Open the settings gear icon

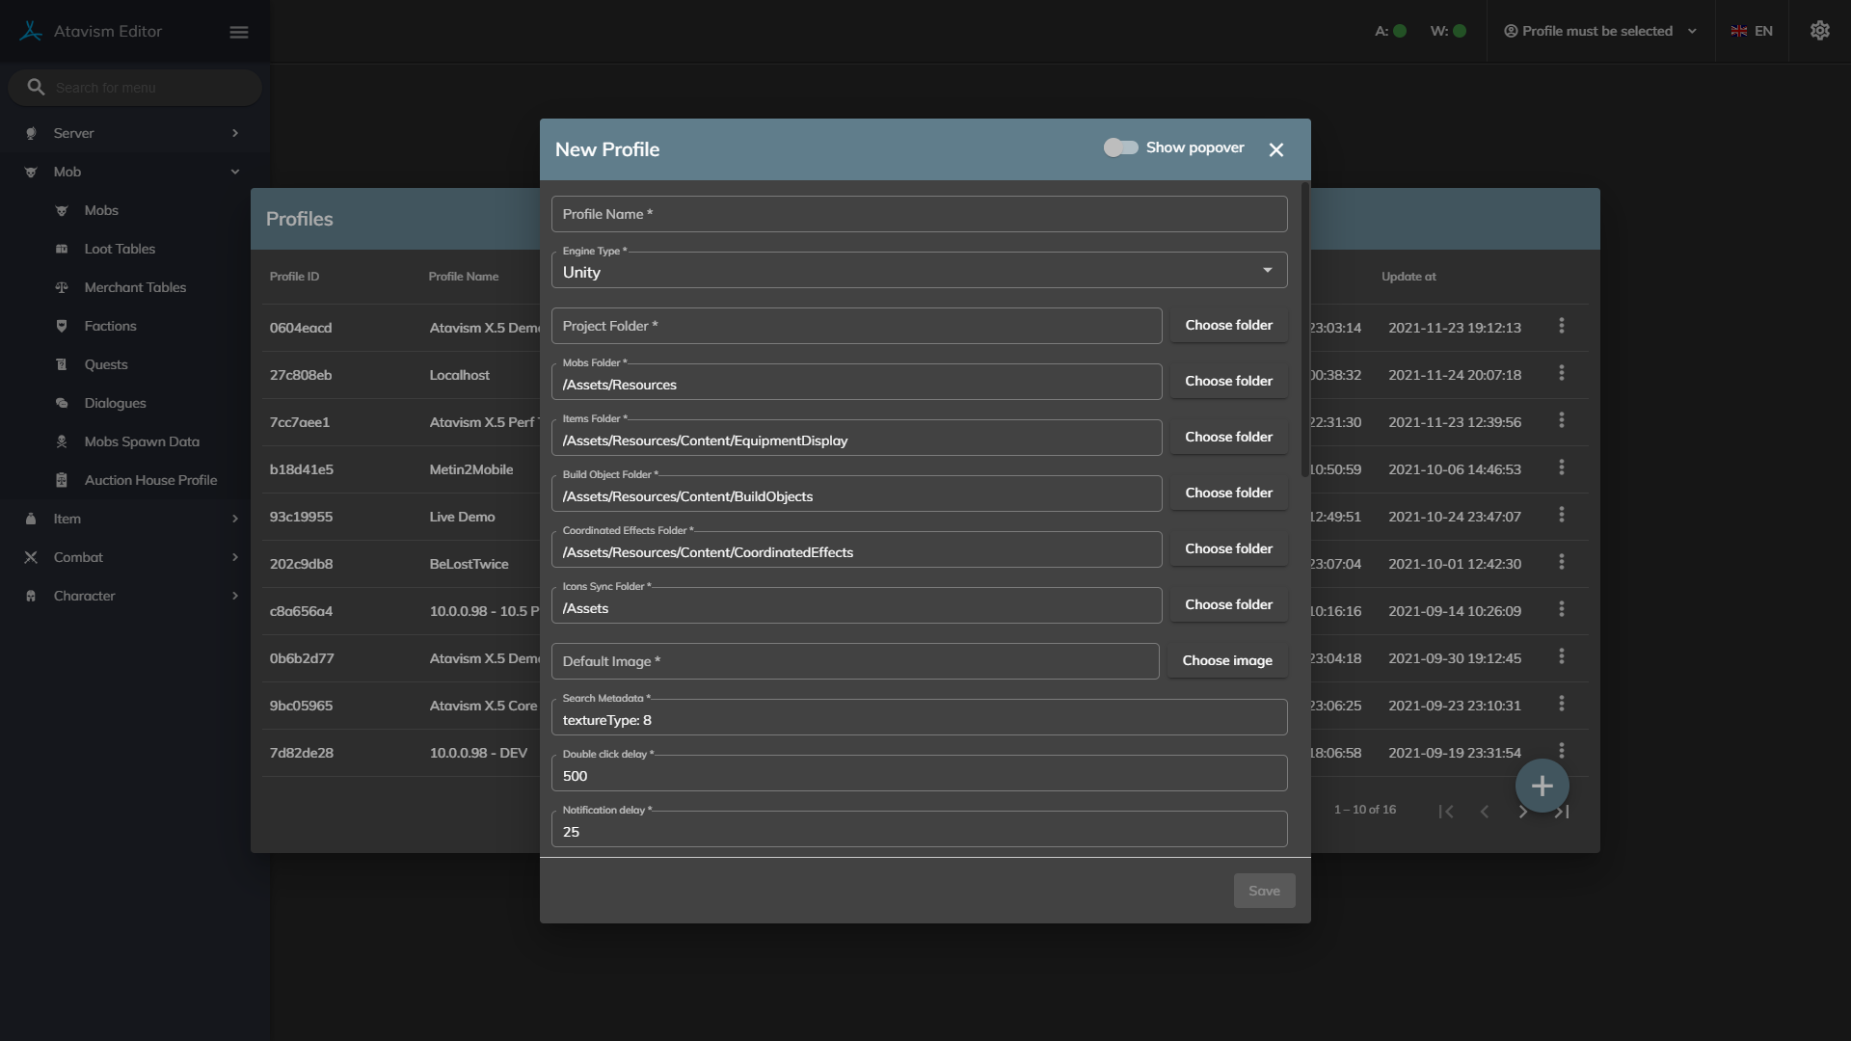click(1819, 31)
